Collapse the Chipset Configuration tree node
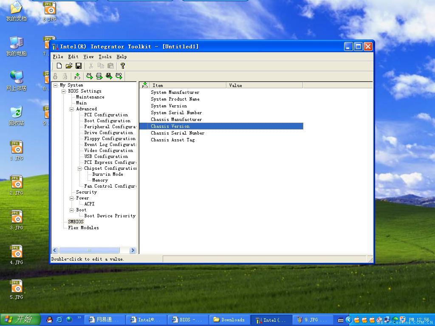The width and height of the screenshot is (435, 326). pos(79,169)
